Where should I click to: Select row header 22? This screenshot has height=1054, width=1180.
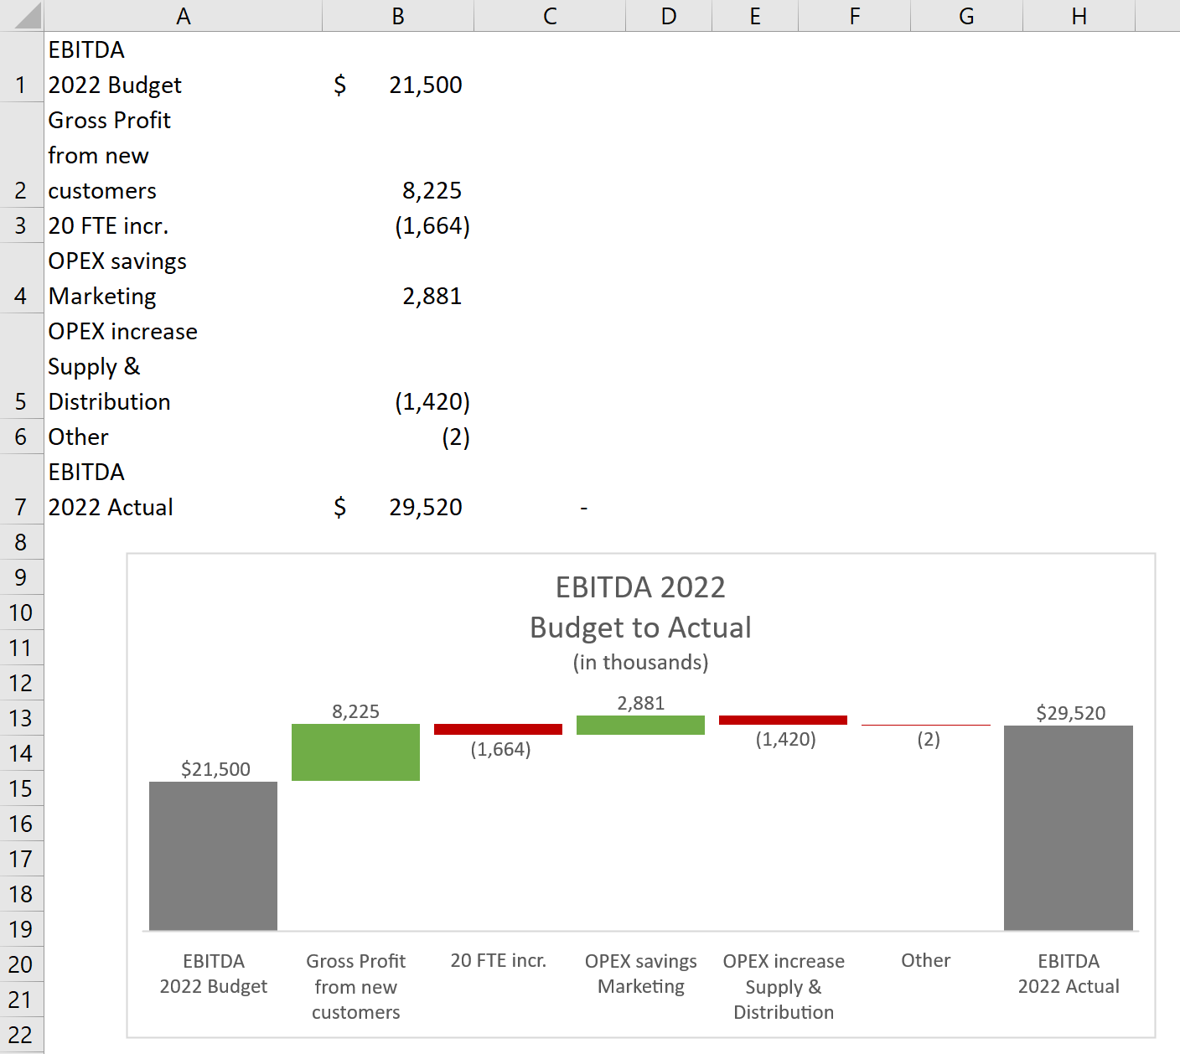tap(21, 1035)
